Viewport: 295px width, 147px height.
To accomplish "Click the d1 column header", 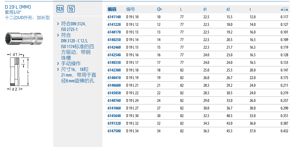I will [x=205, y=9].
